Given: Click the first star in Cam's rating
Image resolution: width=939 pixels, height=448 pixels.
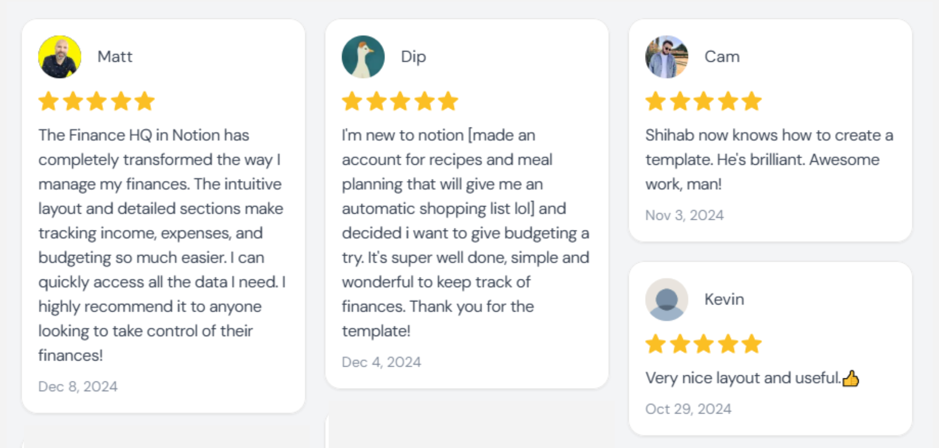Looking at the screenshot, I should tap(656, 101).
